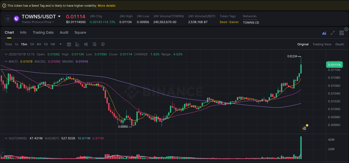Open the More details Seed Tag link
This screenshot has height=163, width=349.
[x=106, y=5]
